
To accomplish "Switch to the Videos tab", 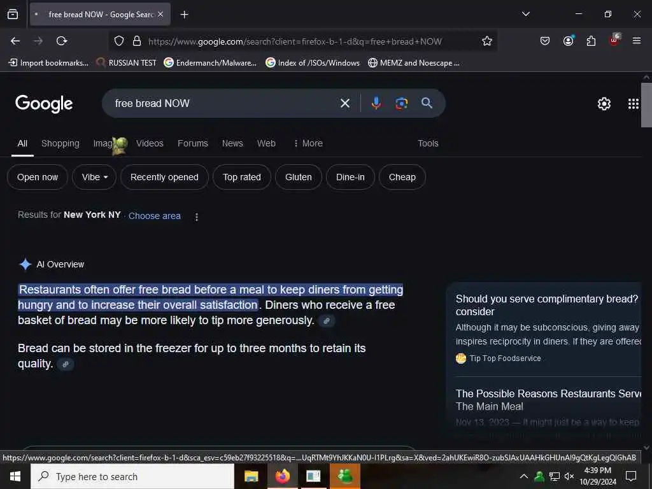I will pyautogui.click(x=150, y=143).
